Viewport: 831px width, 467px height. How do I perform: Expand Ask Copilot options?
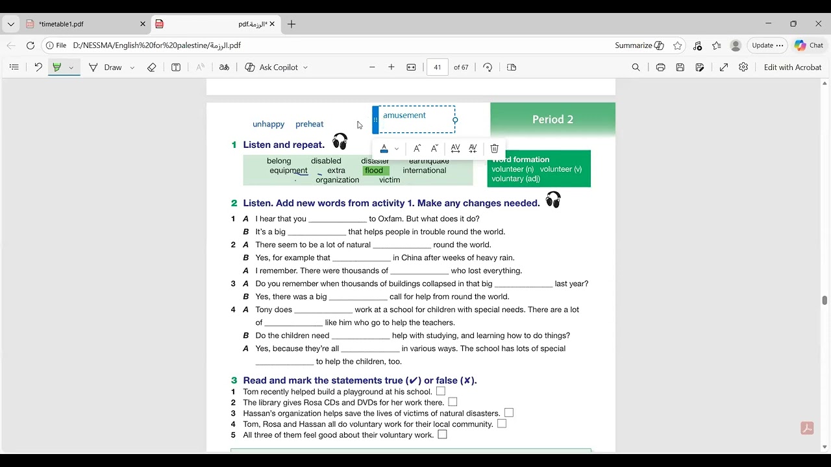[305, 67]
